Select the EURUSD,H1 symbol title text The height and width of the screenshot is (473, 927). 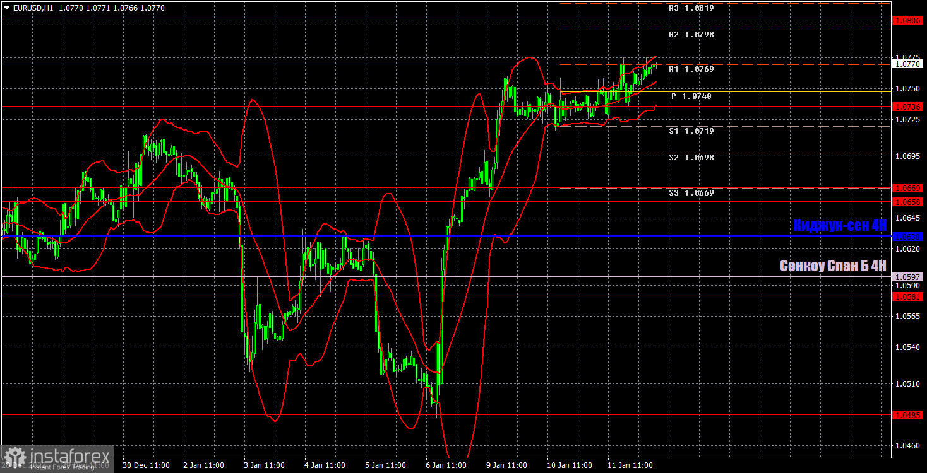(32, 8)
